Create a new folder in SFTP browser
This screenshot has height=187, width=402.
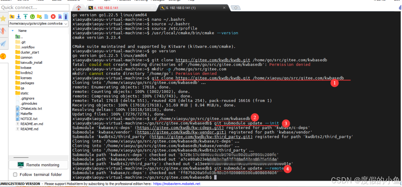[39, 16]
